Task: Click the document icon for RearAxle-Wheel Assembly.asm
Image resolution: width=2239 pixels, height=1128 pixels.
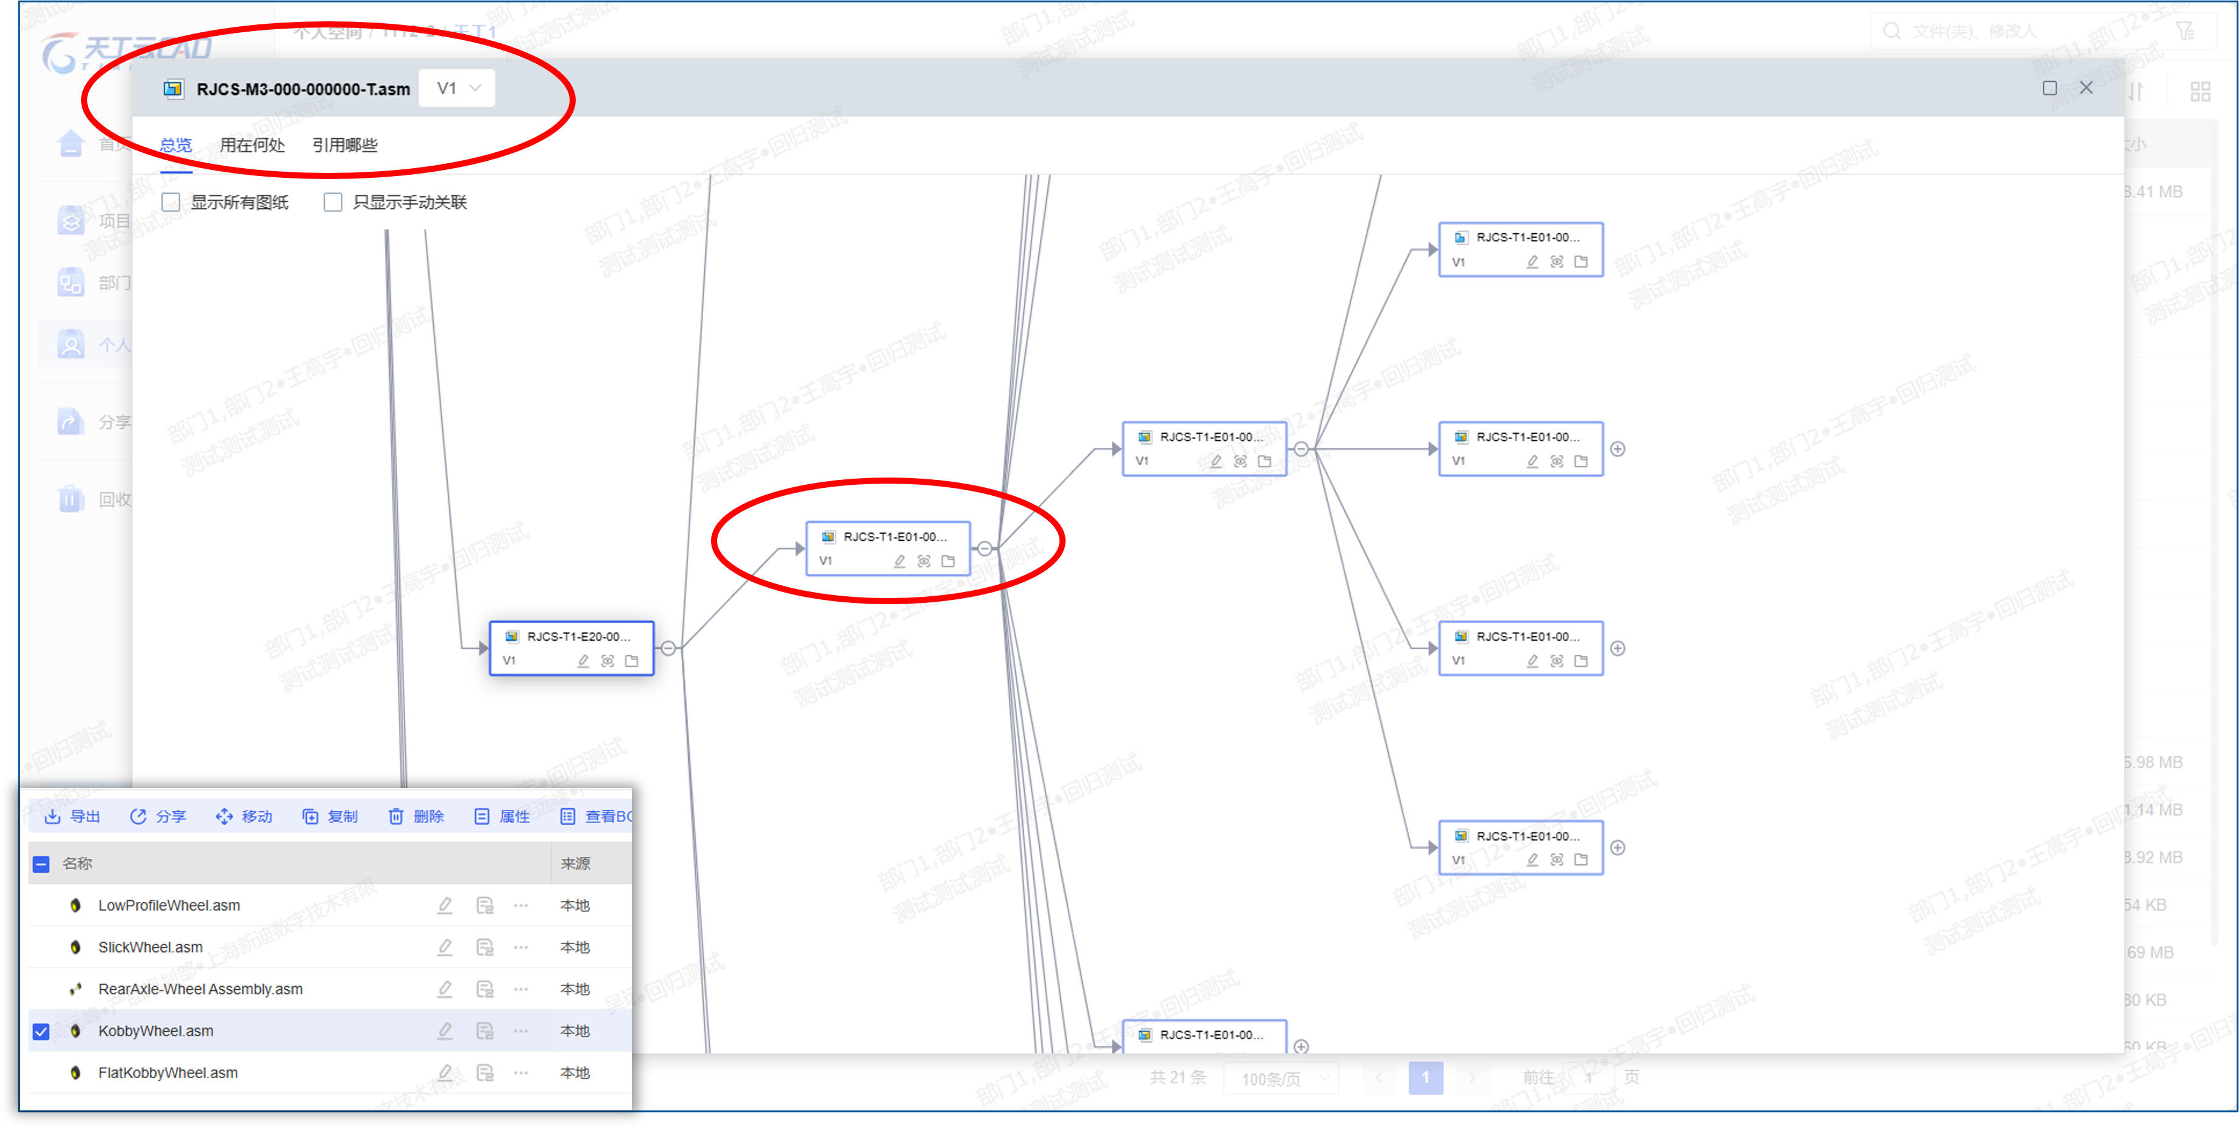Action: [x=484, y=989]
